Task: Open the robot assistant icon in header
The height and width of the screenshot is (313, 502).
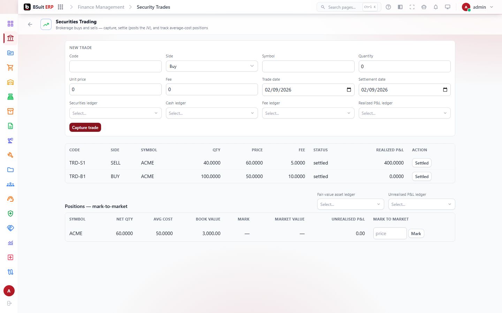Action: 424,7
